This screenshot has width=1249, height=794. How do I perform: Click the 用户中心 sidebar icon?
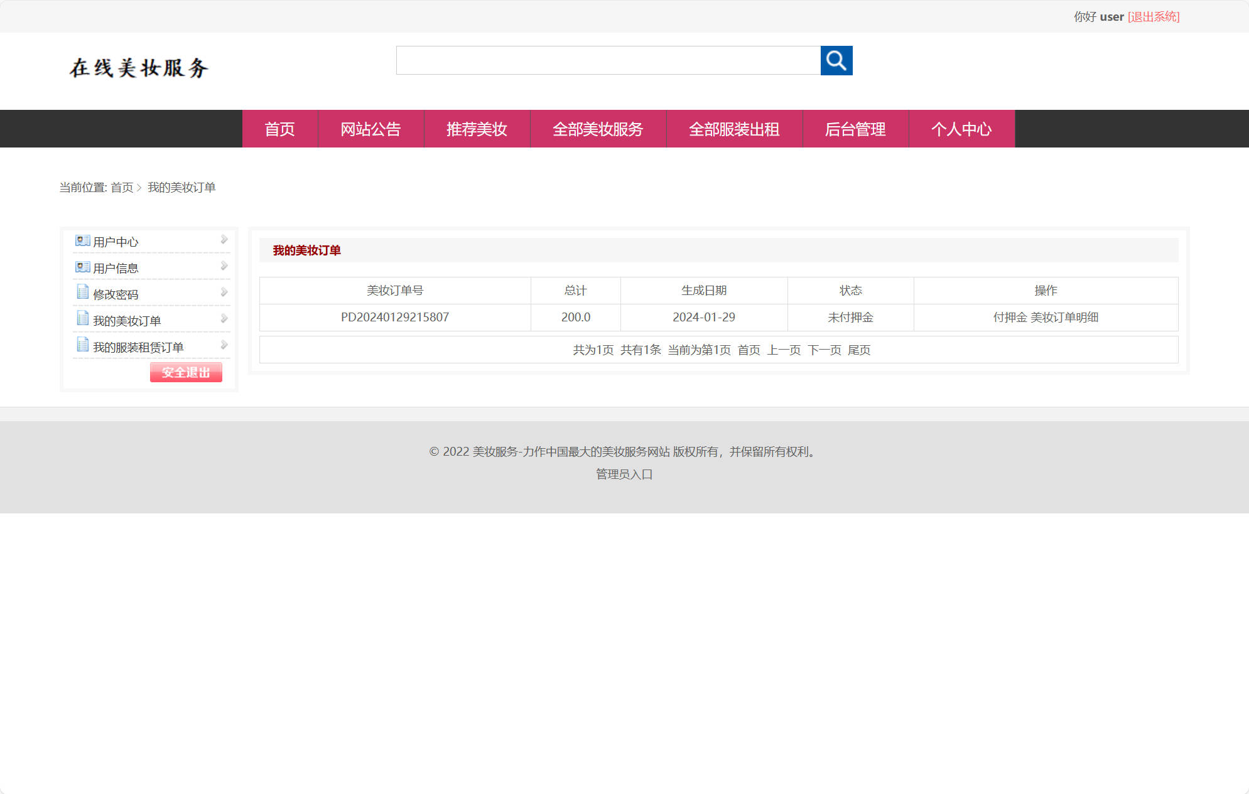pos(82,240)
